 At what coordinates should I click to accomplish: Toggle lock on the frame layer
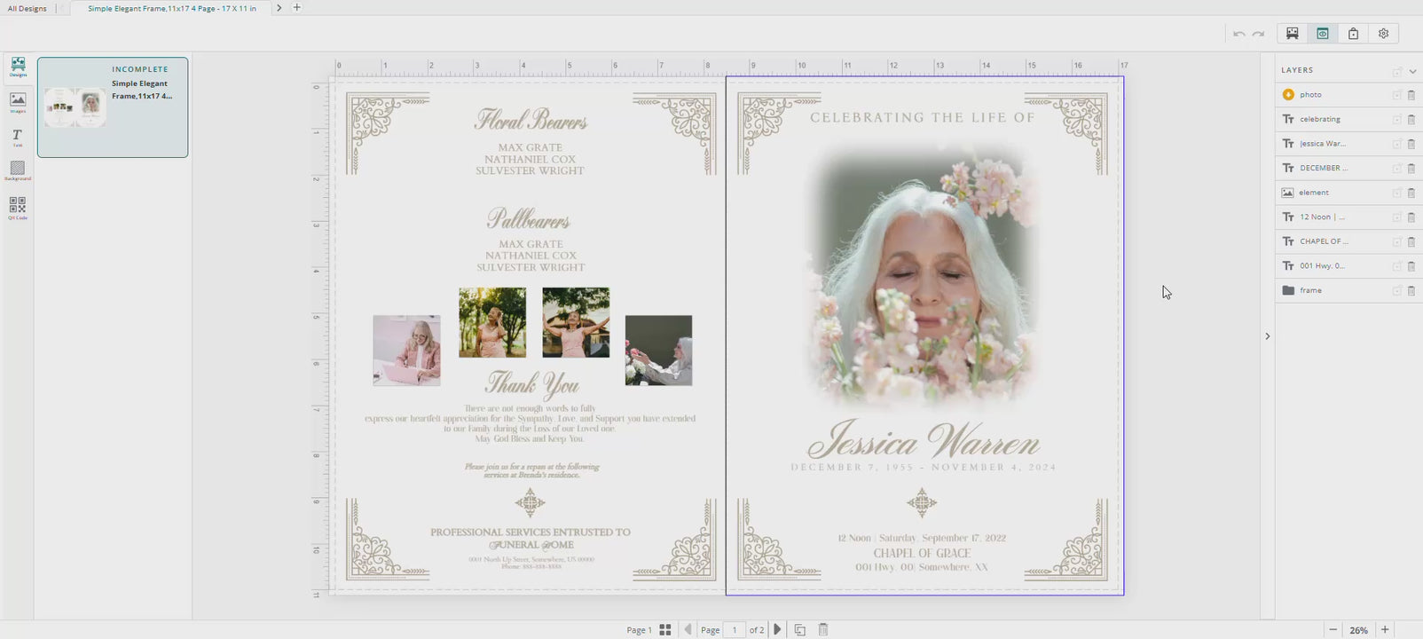pos(1397,290)
